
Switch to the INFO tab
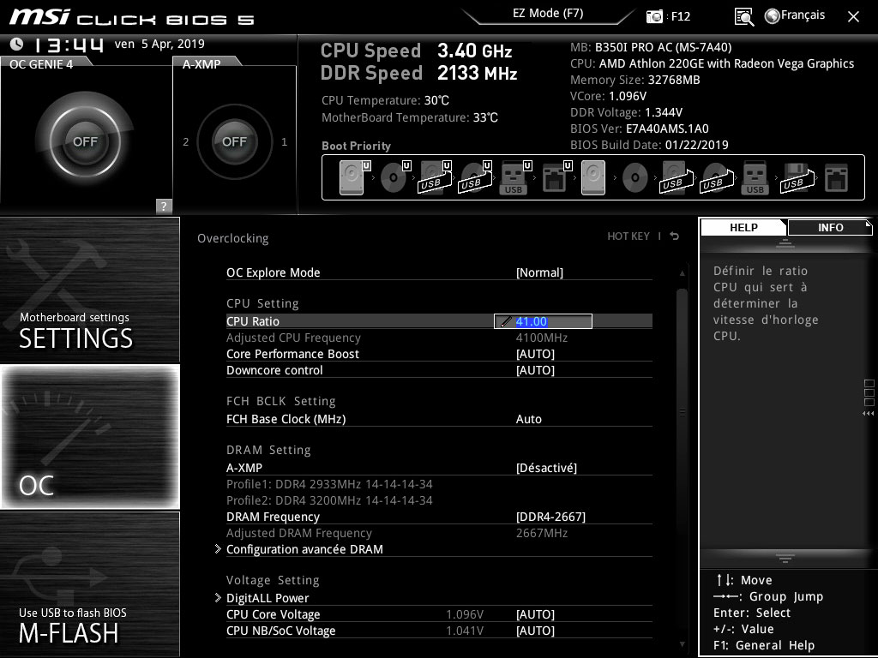click(x=829, y=227)
